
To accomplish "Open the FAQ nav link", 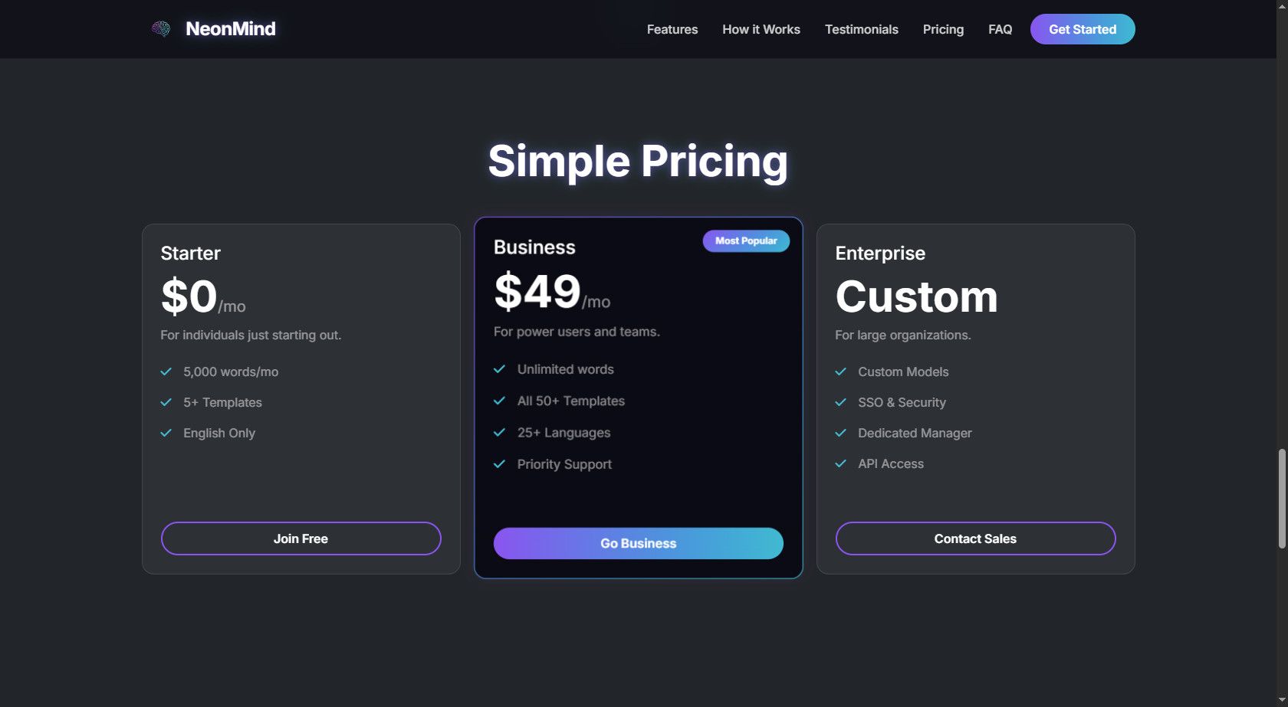I will 1000,29.
